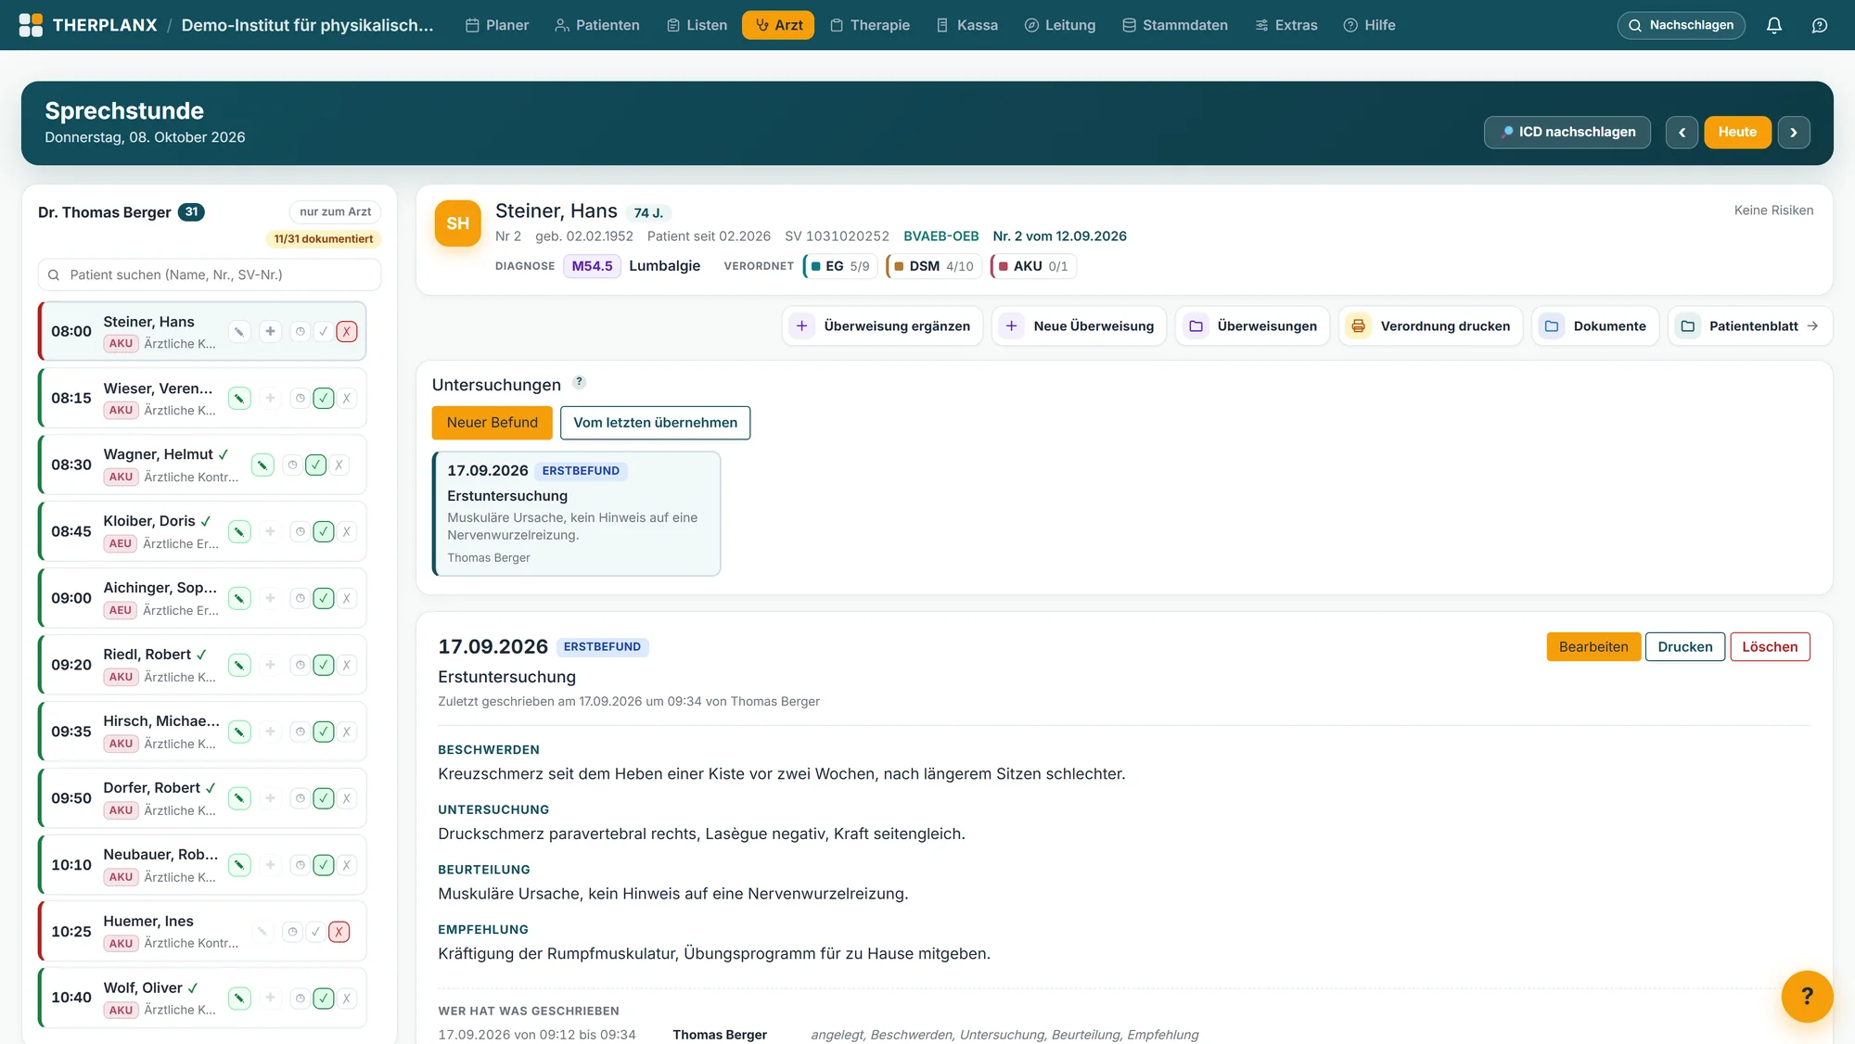Go to next day with right chevron
This screenshot has width=1855, height=1044.
click(1794, 133)
